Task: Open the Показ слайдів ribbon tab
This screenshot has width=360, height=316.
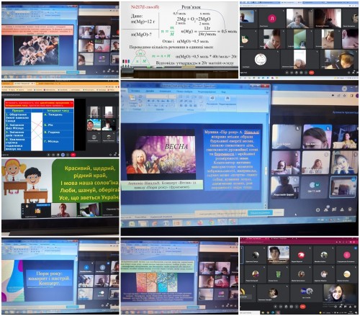Action: (x=184, y=91)
